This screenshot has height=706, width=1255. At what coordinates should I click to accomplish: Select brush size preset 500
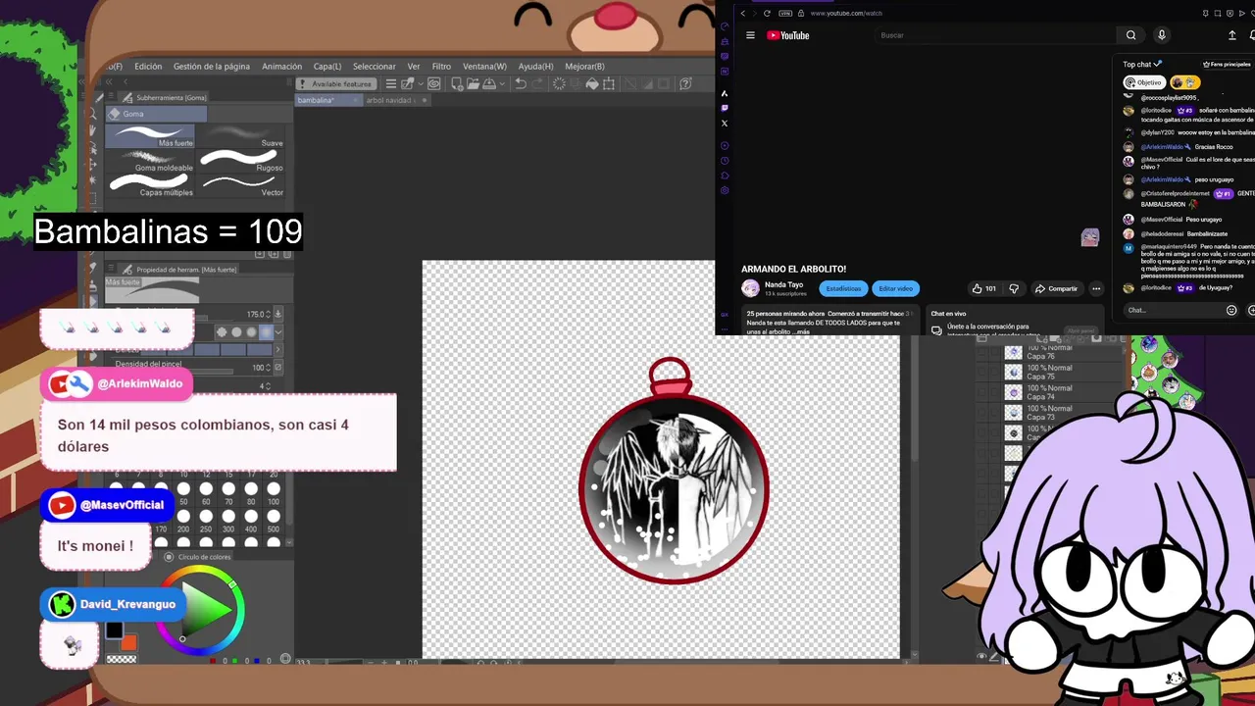[274, 521]
